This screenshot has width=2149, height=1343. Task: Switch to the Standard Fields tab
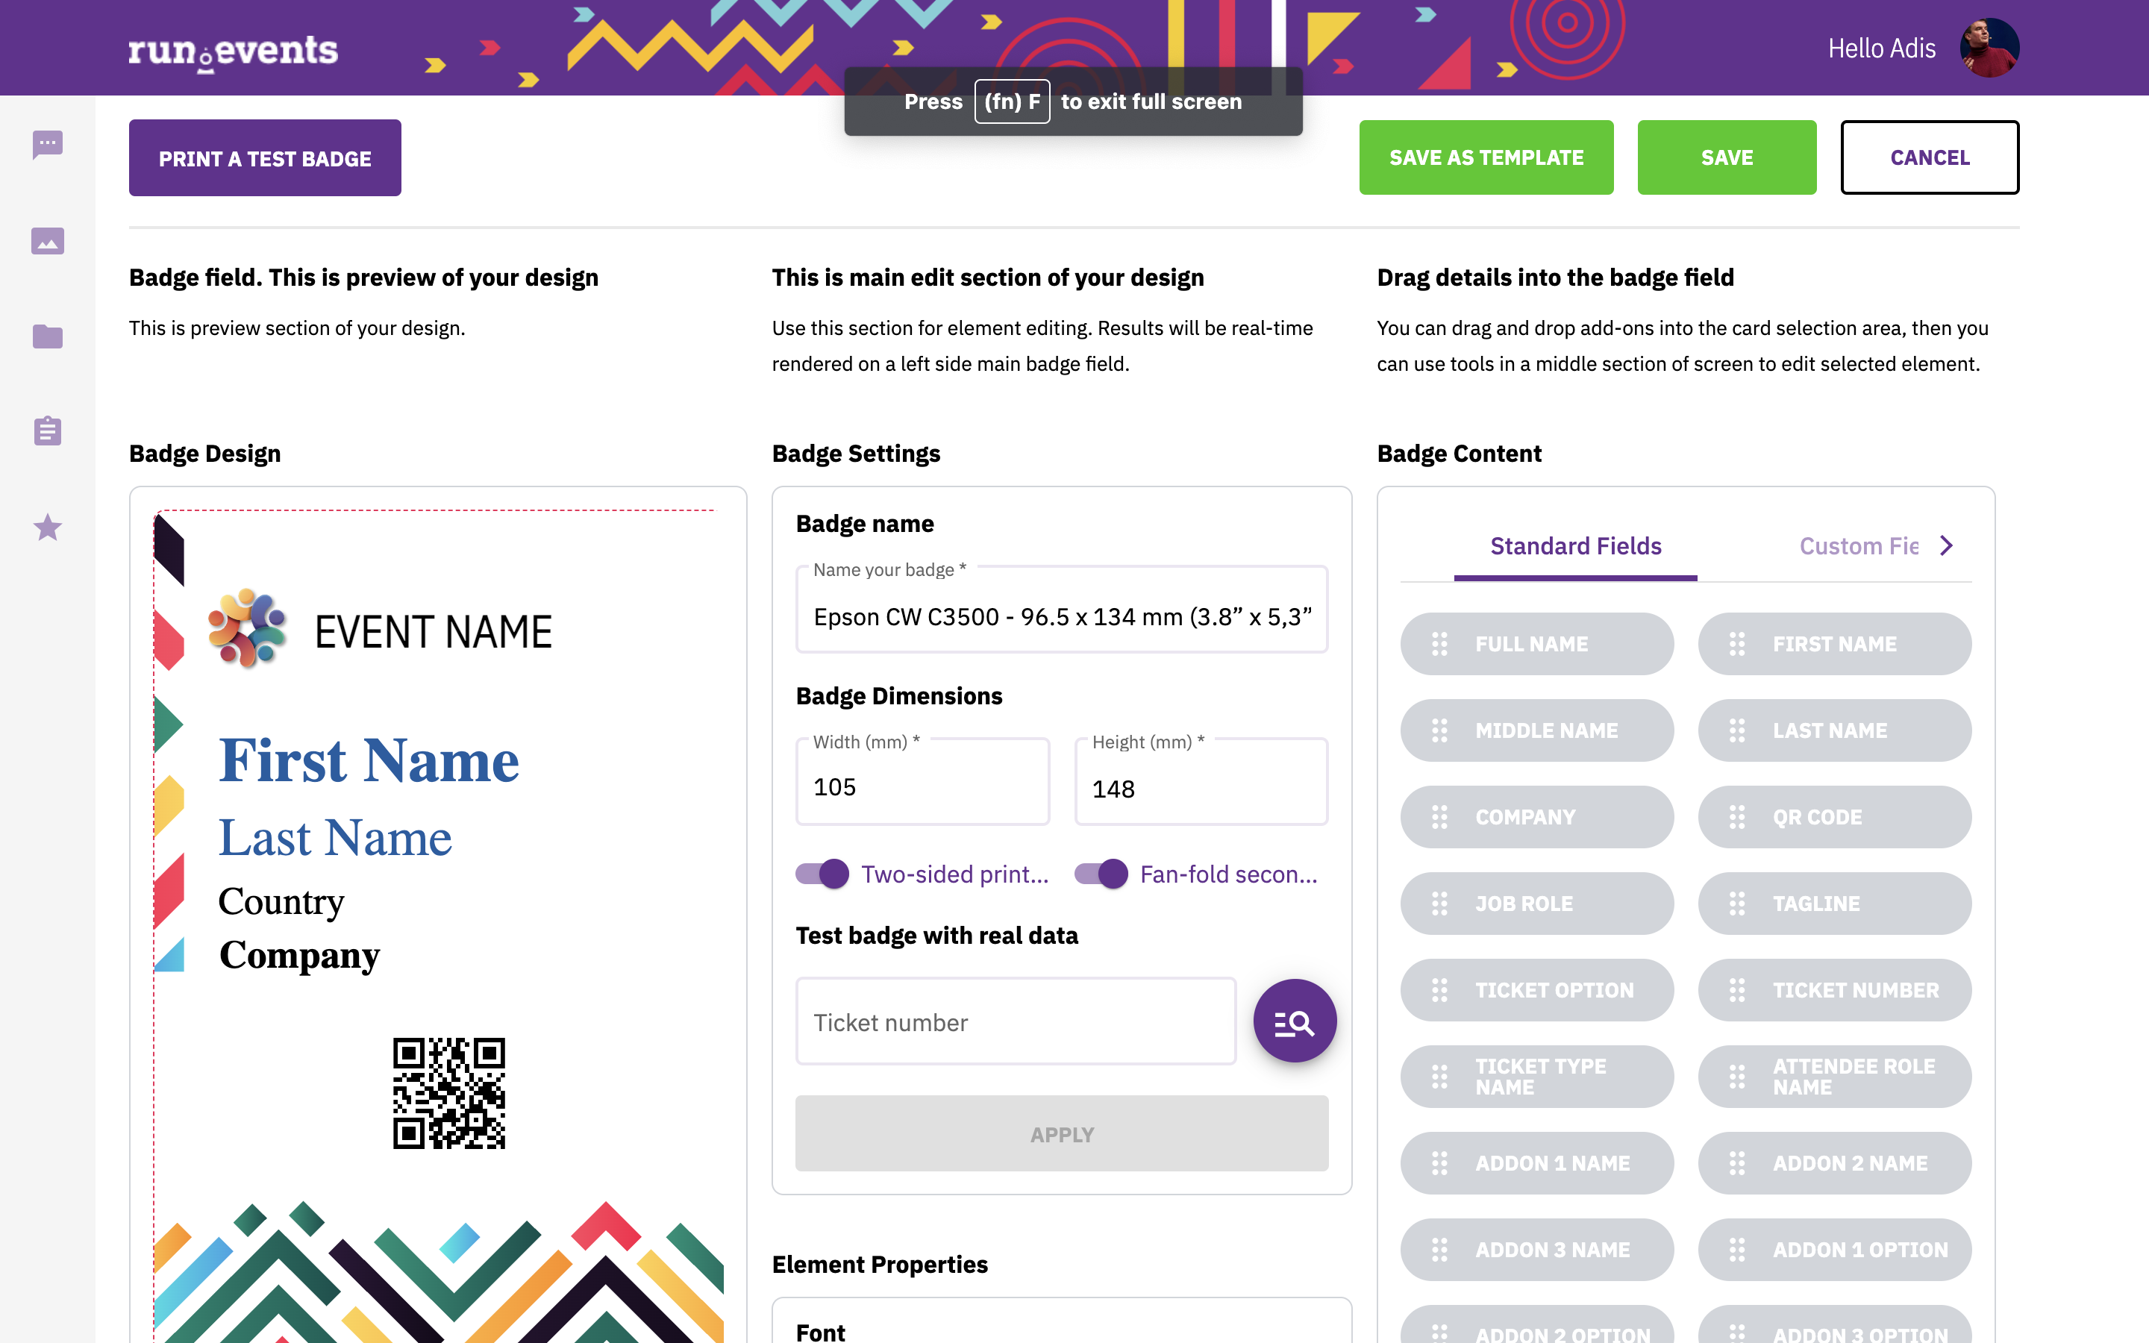pyautogui.click(x=1575, y=546)
